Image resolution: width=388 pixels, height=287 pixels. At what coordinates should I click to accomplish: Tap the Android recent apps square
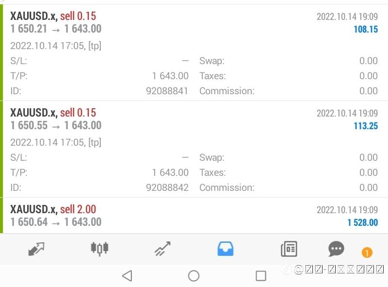click(261, 276)
